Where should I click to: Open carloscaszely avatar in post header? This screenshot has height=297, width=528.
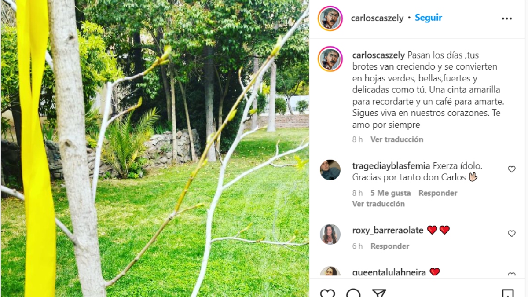(x=330, y=18)
